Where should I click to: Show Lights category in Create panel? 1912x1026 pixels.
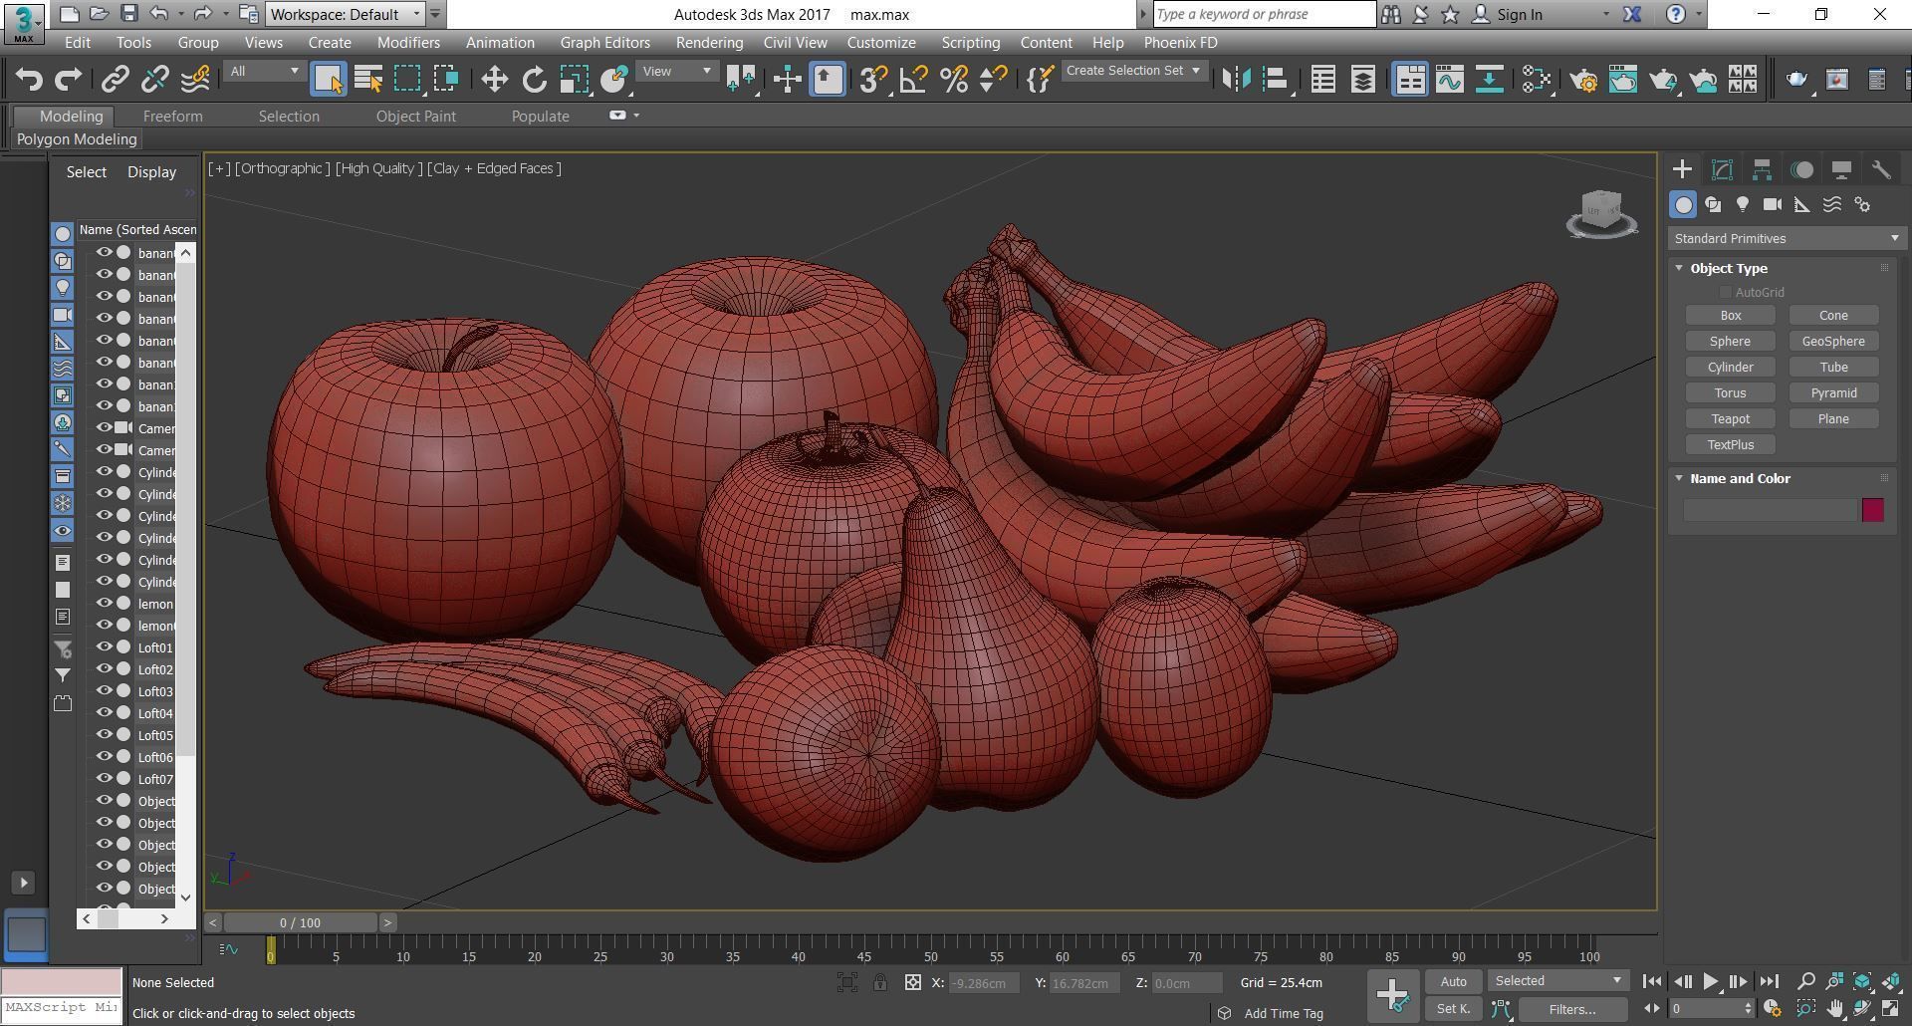tap(1743, 204)
